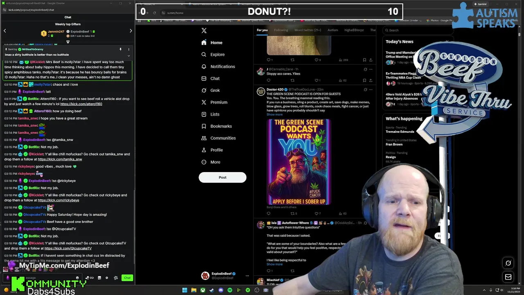Open more options on Doctor 420 post
This screenshot has height=295, width=524.
coord(371,89)
